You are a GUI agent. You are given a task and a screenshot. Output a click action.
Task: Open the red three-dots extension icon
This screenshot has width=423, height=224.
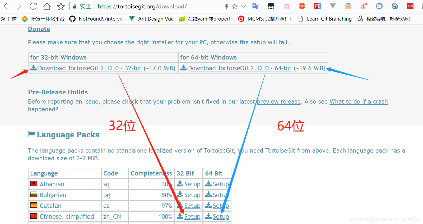coord(410,6)
